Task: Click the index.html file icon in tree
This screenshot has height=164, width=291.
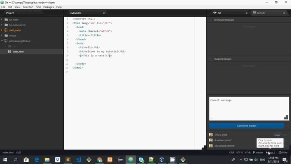Action: [10, 51]
